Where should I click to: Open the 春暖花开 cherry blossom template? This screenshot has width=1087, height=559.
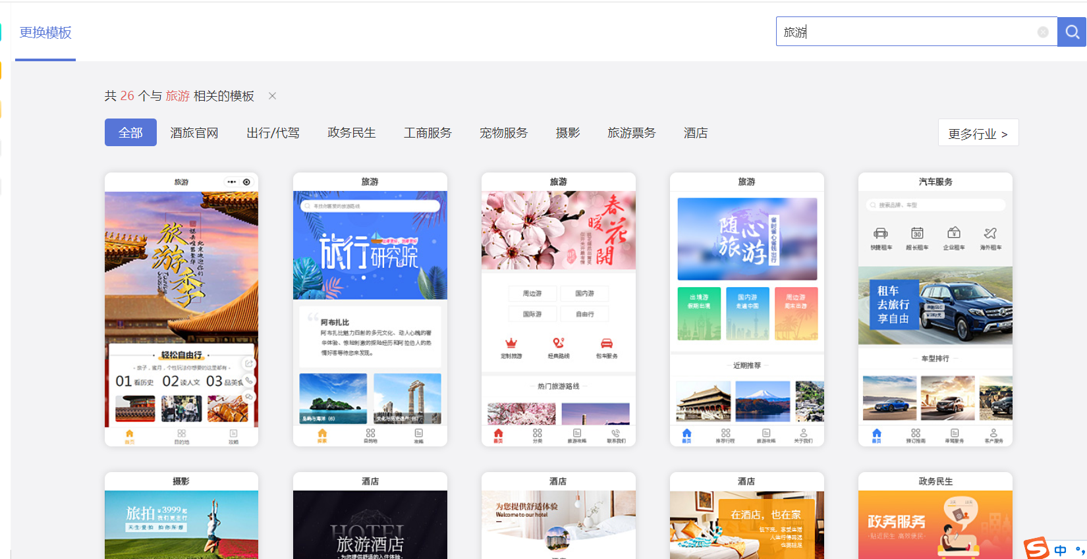pyautogui.click(x=559, y=309)
